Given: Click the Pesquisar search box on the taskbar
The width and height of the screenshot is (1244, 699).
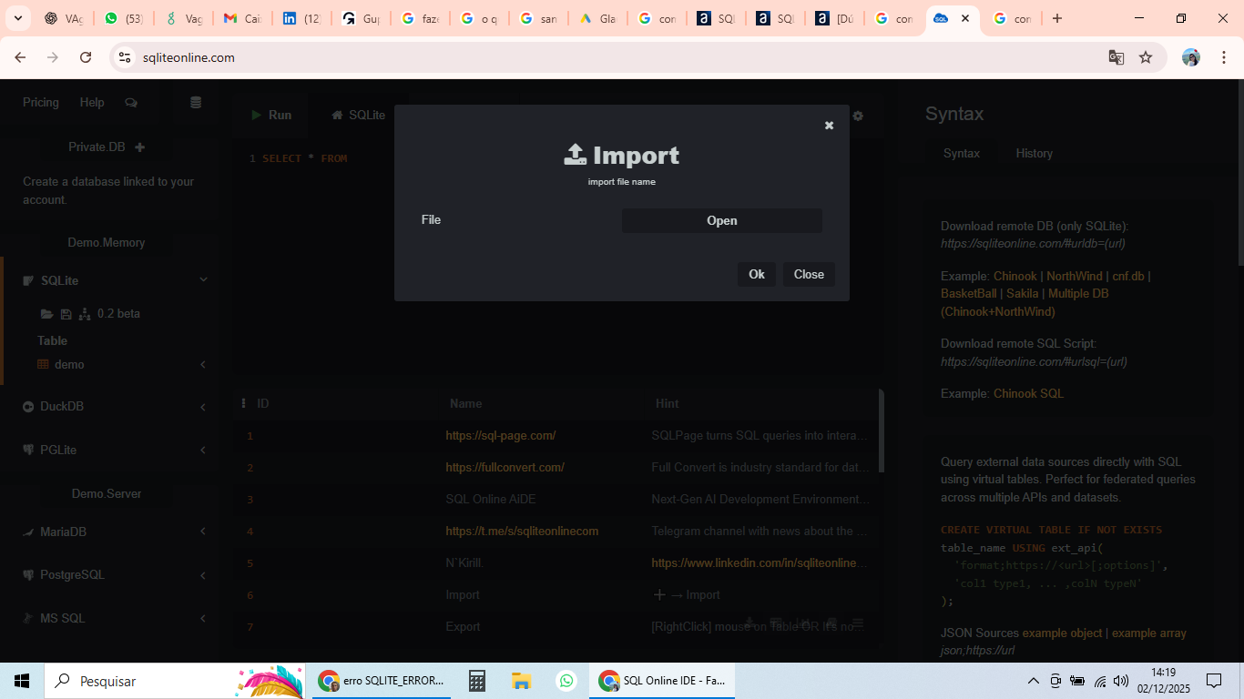Looking at the screenshot, I should tap(174, 681).
